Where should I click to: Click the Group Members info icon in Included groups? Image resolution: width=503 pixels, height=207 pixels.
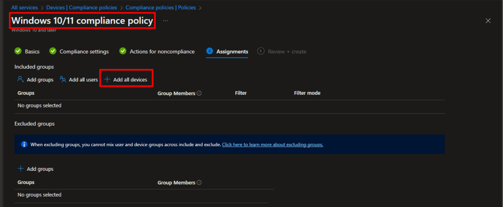click(x=199, y=93)
